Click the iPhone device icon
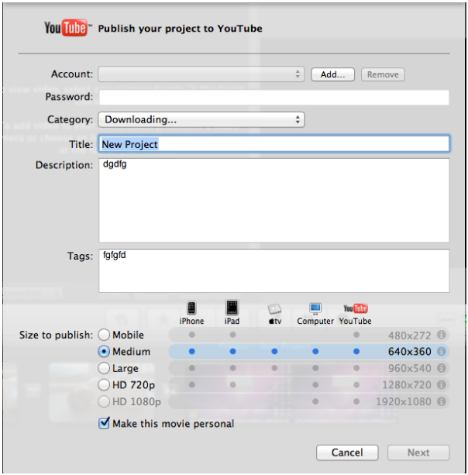 [191, 308]
